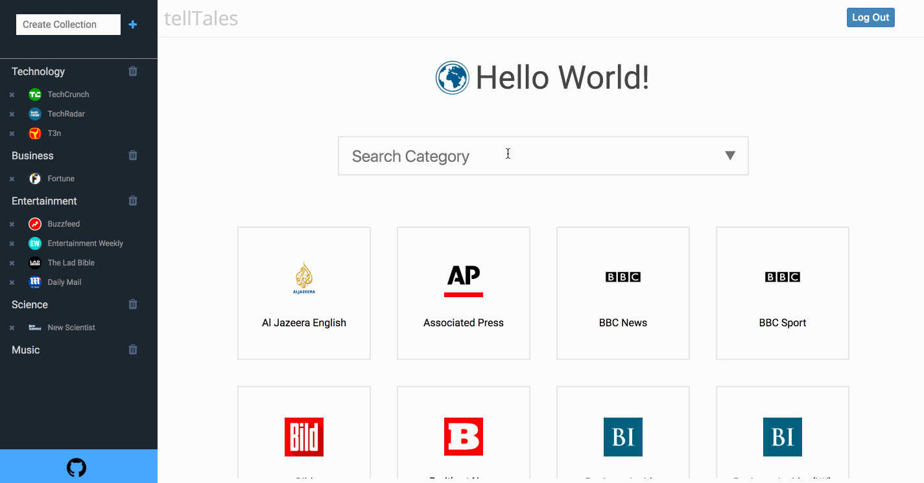Image resolution: width=924 pixels, height=483 pixels.
Task: Open The Lad Bible source text
Action: (x=71, y=263)
